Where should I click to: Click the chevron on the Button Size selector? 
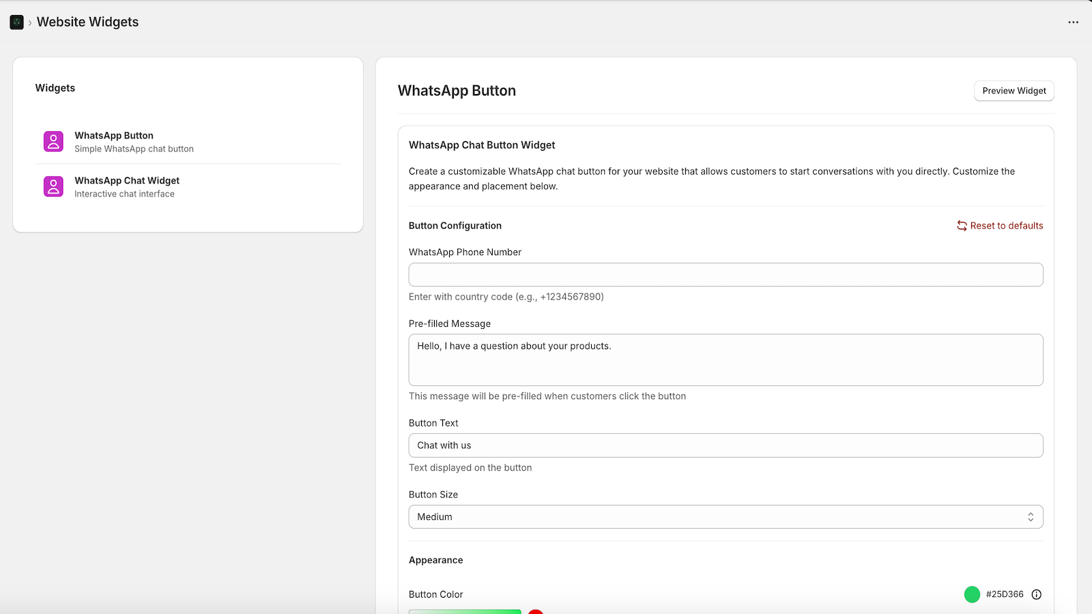point(1031,516)
